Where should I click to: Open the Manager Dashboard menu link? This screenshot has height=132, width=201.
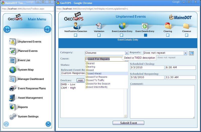click(31, 79)
